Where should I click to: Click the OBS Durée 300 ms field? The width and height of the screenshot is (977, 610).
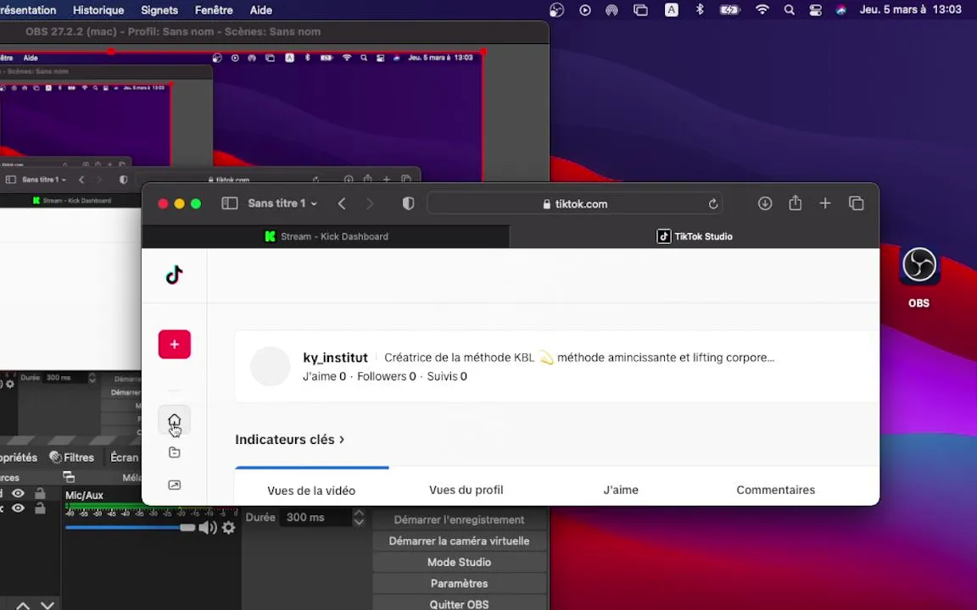click(x=316, y=518)
